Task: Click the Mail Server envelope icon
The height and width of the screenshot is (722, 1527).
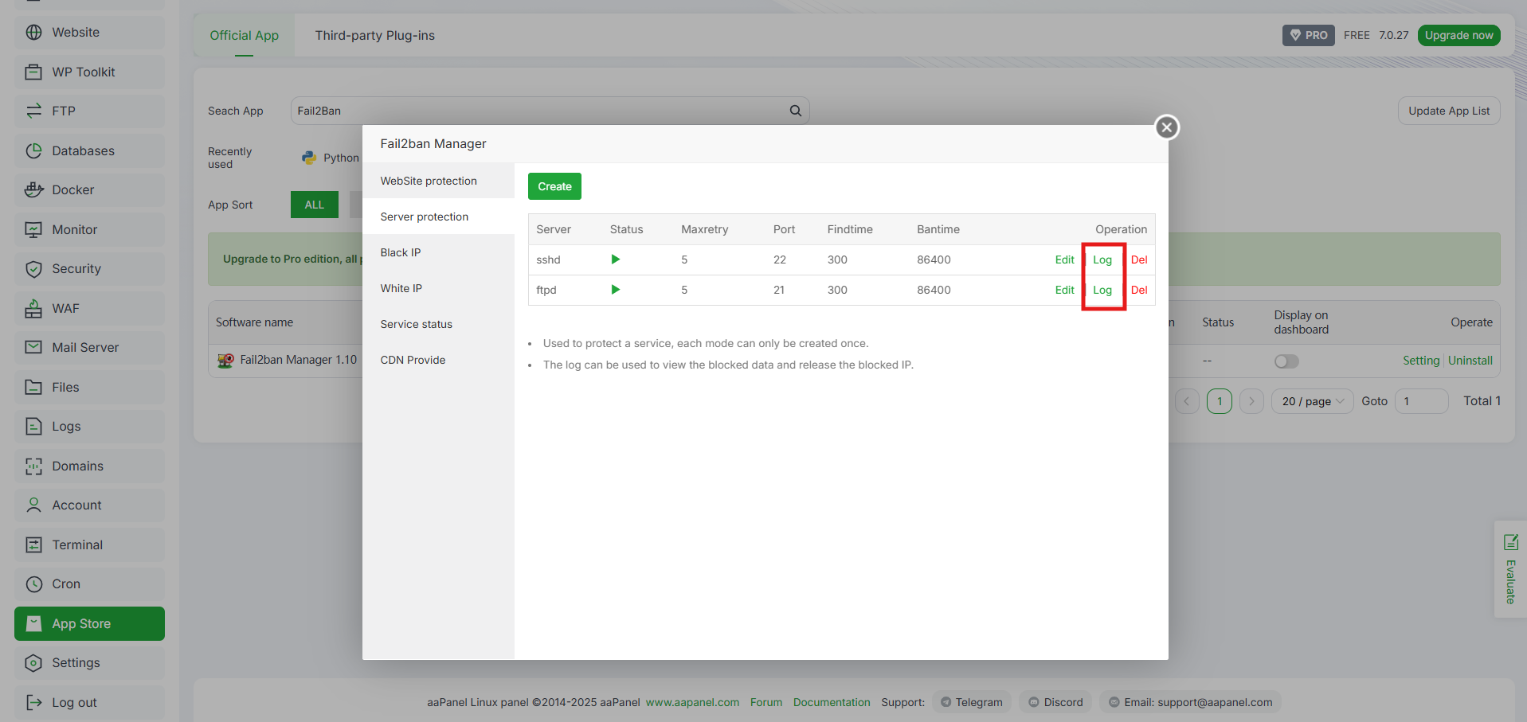Action: [x=33, y=347]
